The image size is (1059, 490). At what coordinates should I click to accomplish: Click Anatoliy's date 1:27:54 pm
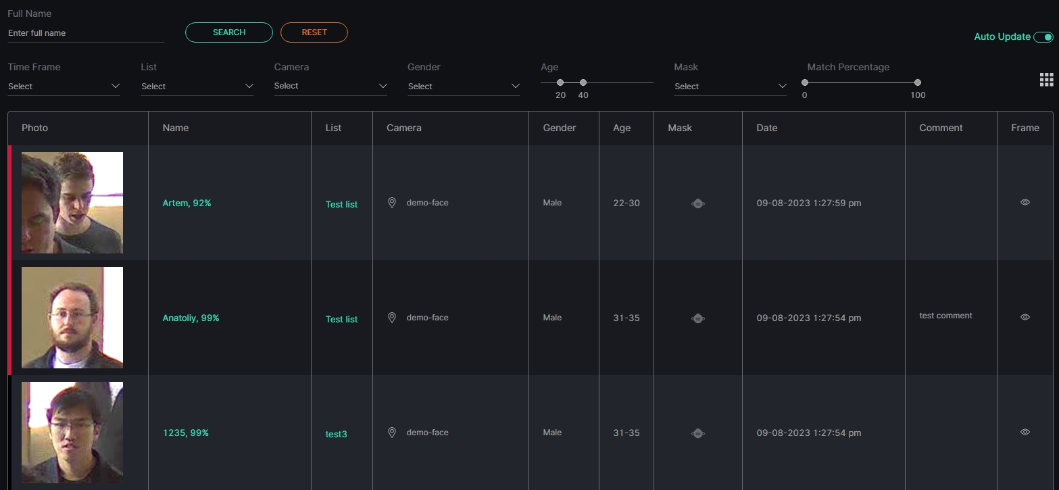click(809, 318)
